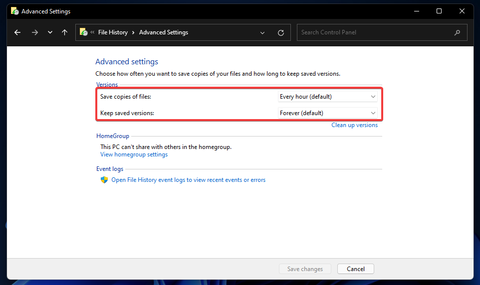Select File History breadcrumb item
This screenshot has height=285, width=480.
point(113,32)
